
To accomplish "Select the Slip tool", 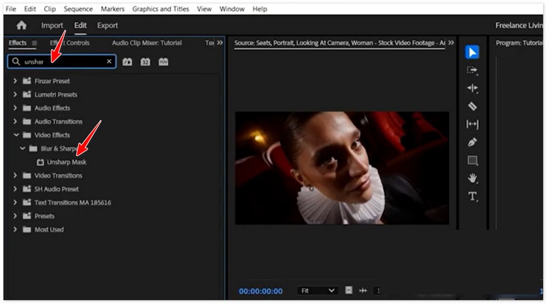I will pos(472,124).
